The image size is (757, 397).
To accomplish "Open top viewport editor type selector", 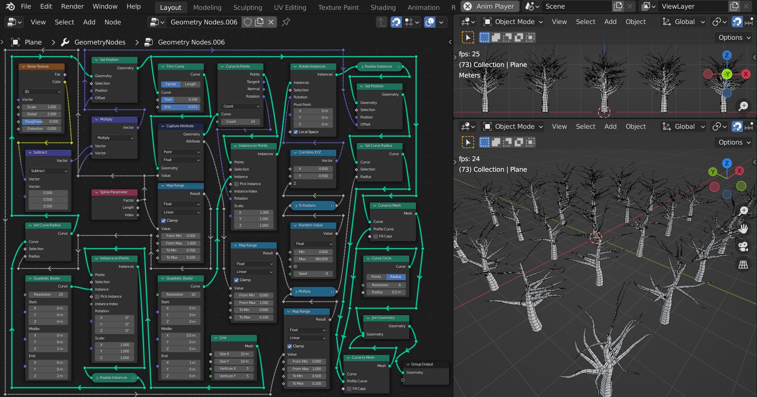I will (x=468, y=22).
